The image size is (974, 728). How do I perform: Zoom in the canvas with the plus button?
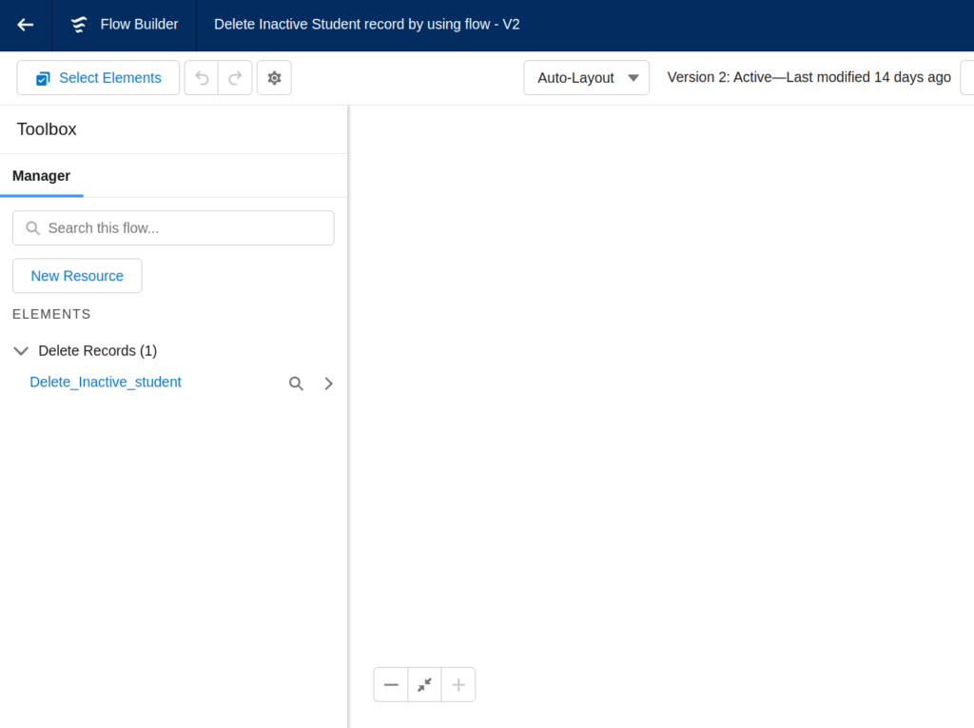click(458, 684)
